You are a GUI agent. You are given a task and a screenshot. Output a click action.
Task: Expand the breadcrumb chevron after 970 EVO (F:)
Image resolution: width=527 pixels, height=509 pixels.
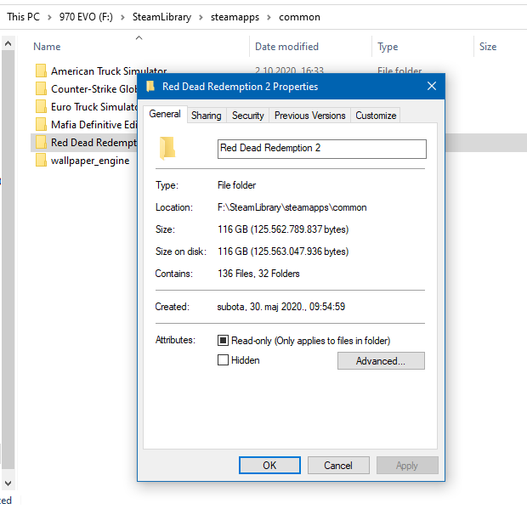click(122, 17)
